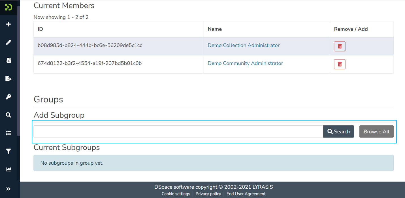Open the DSpace home logo icon
Screen dimensions: 405x198
8,7
